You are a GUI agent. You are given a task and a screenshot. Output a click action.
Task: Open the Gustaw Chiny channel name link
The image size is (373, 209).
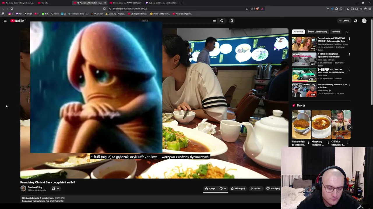coord(35,187)
